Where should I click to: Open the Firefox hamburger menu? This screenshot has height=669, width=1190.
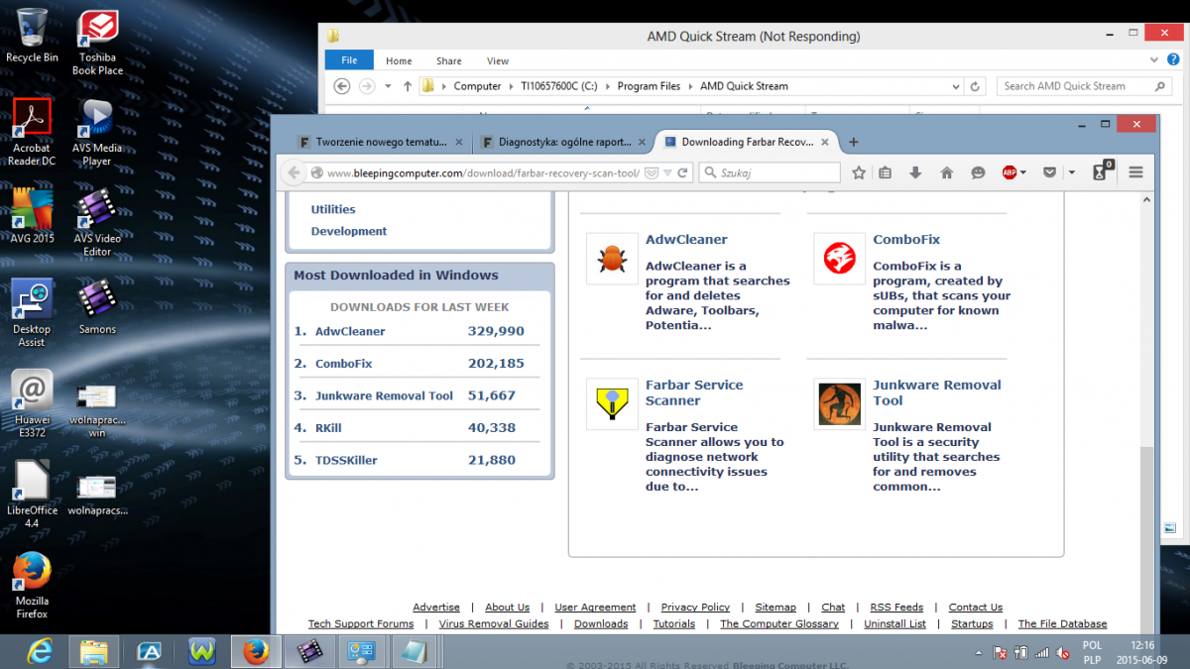1136,172
